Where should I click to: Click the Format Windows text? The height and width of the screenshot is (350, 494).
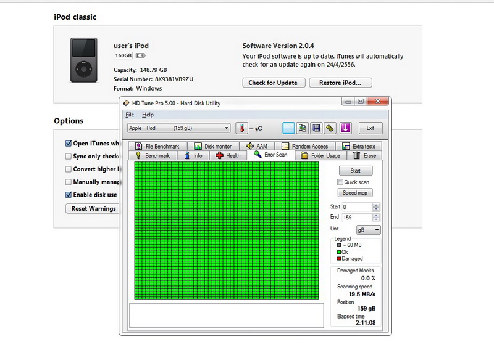[x=138, y=88]
